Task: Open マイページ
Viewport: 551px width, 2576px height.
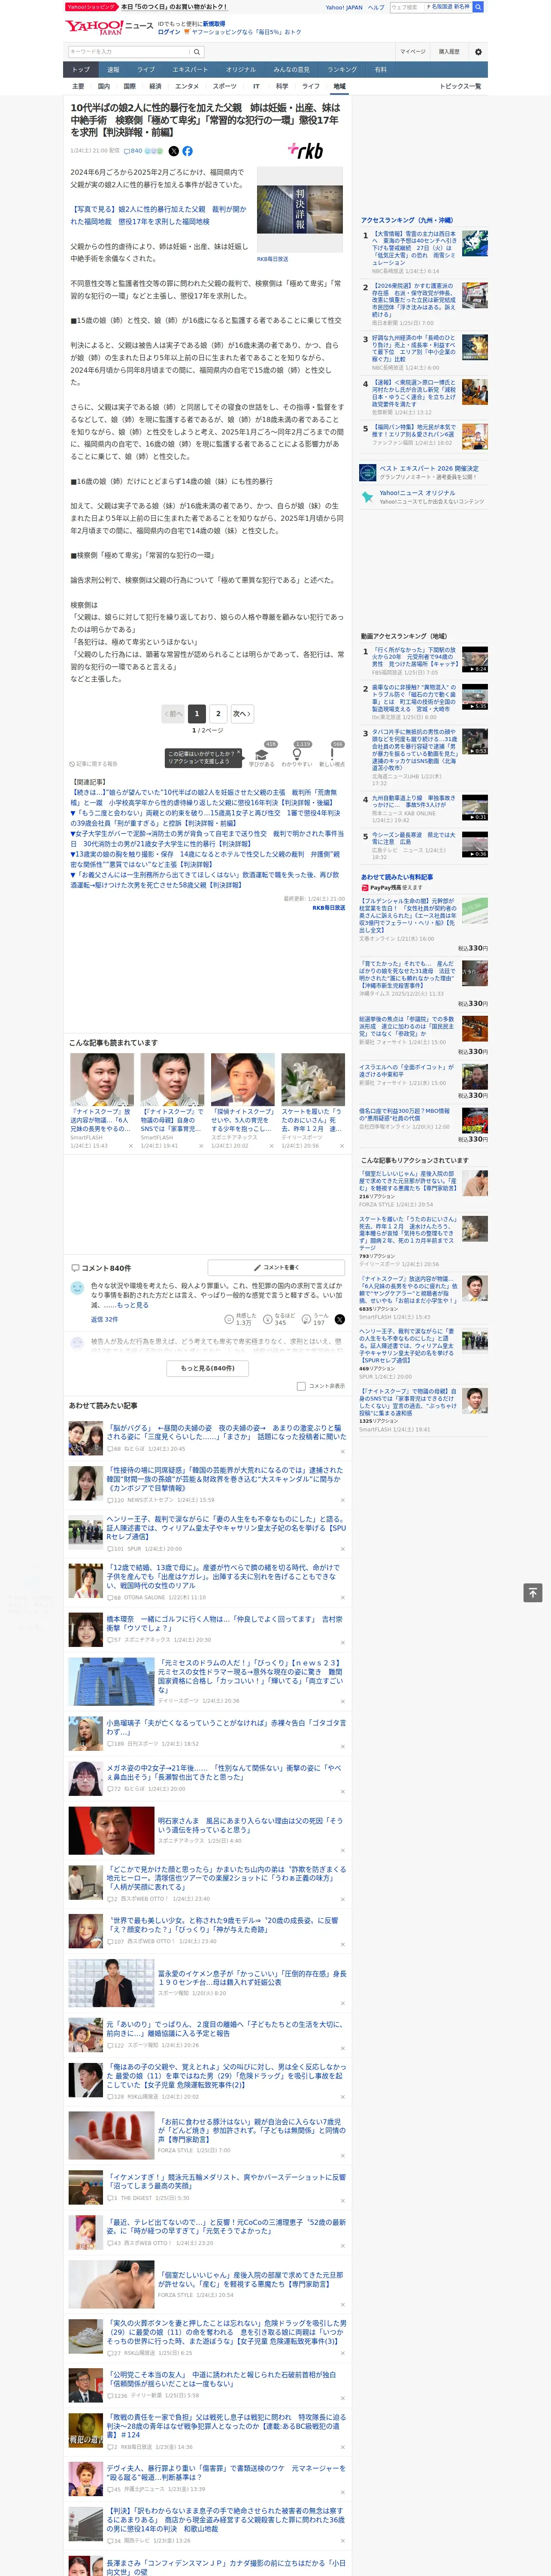Action: [412, 51]
